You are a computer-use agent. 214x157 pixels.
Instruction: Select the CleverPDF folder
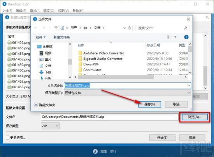[89, 64]
